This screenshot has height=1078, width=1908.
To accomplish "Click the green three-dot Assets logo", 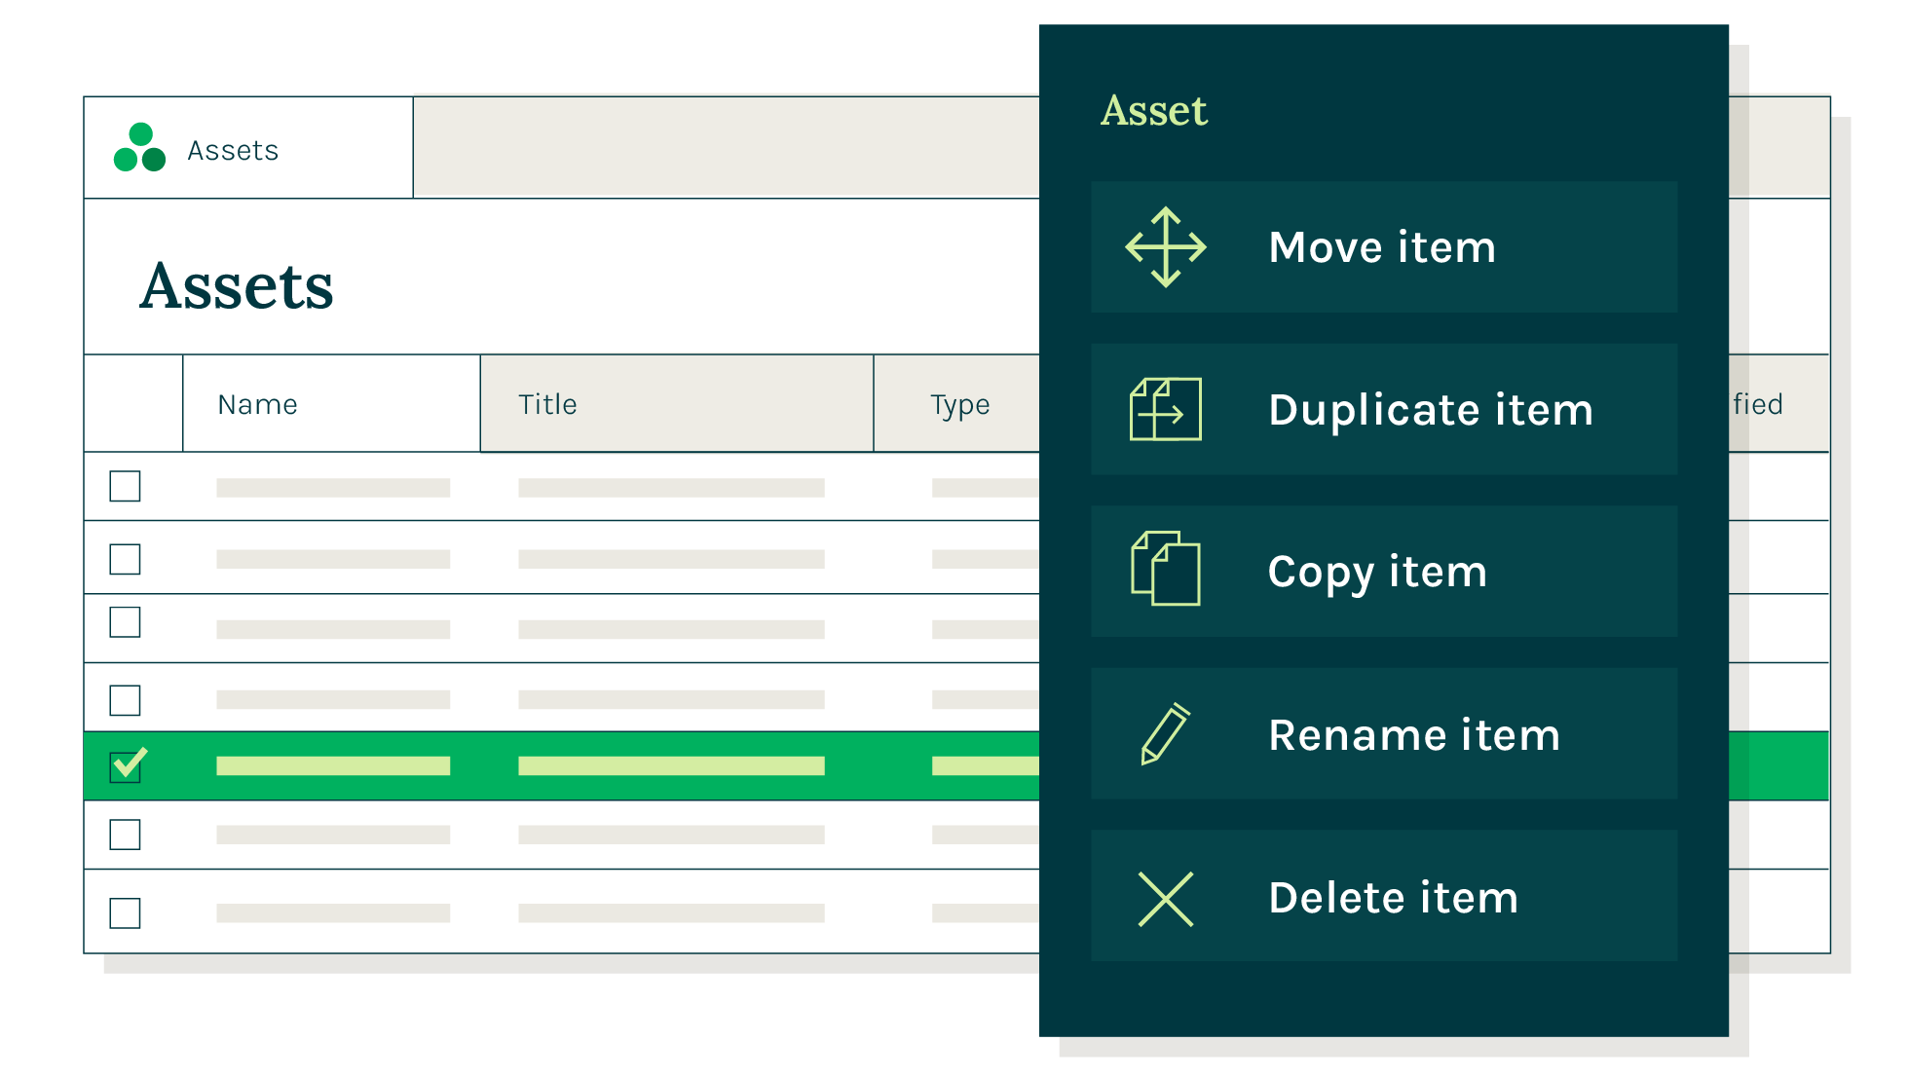I will tap(139, 149).
